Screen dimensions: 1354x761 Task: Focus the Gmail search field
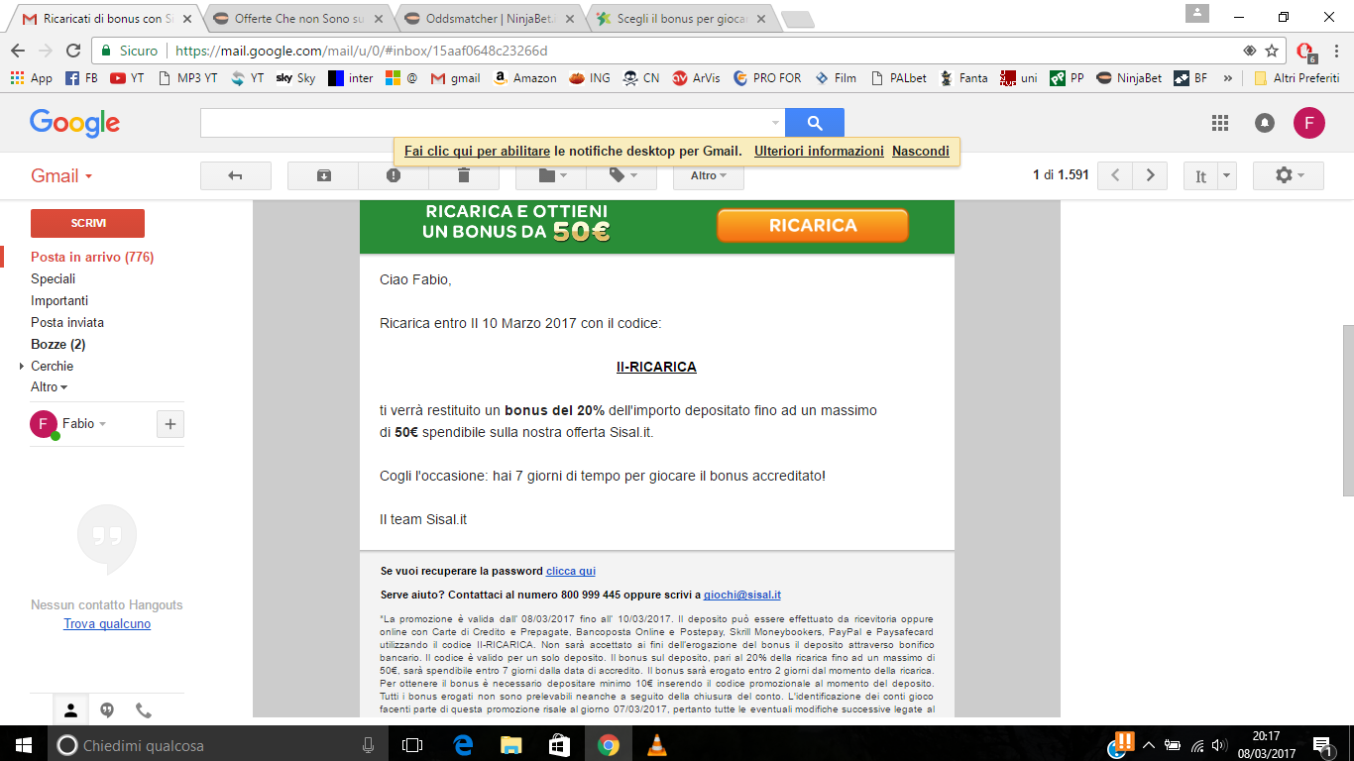coord(484,123)
